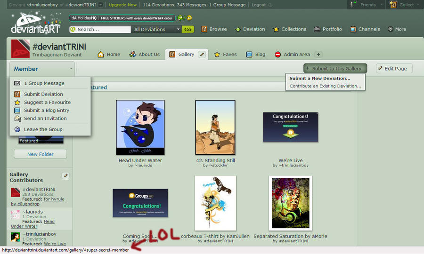Viewport: 424px width, 254px height.
Task: Open Submit to this Gallery dropdown
Action: [335, 69]
